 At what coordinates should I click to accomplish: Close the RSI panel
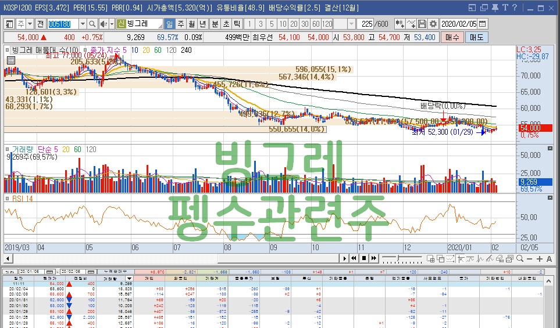pos(550,197)
